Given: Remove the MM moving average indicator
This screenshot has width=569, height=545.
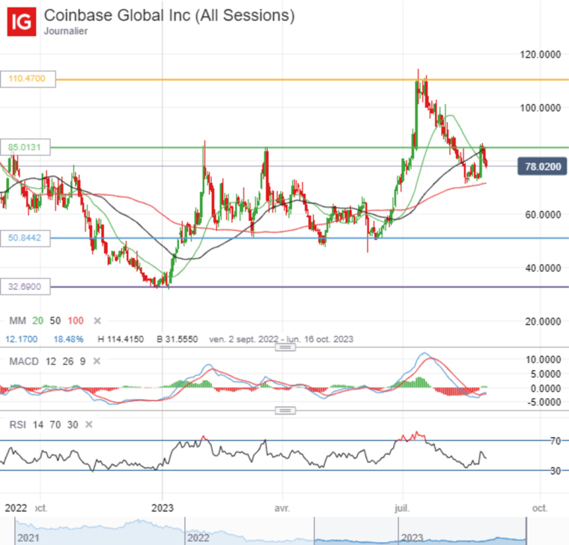Looking at the screenshot, I should [x=97, y=321].
